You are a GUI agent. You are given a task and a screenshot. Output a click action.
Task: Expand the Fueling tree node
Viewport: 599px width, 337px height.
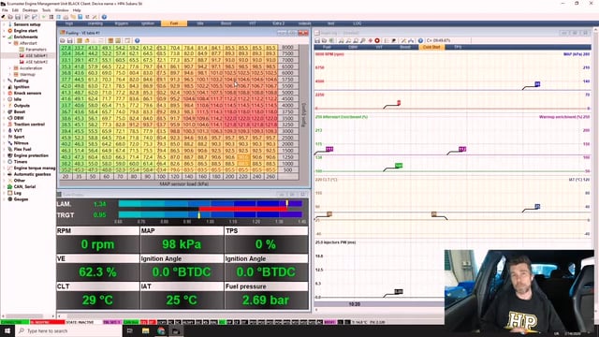point(4,81)
